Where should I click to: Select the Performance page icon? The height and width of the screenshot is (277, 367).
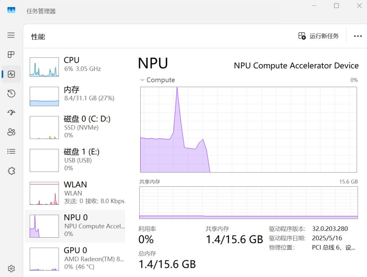click(11, 74)
